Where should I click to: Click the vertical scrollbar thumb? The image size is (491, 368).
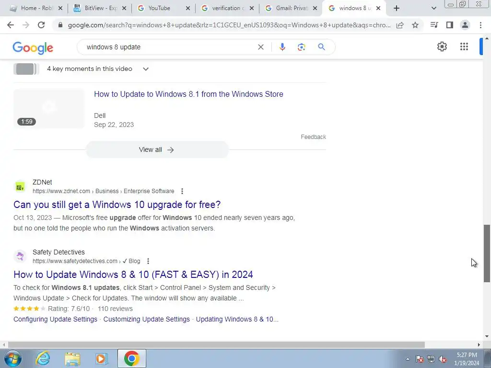tap(487, 253)
